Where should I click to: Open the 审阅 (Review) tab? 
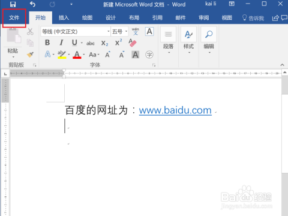(x=204, y=18)
